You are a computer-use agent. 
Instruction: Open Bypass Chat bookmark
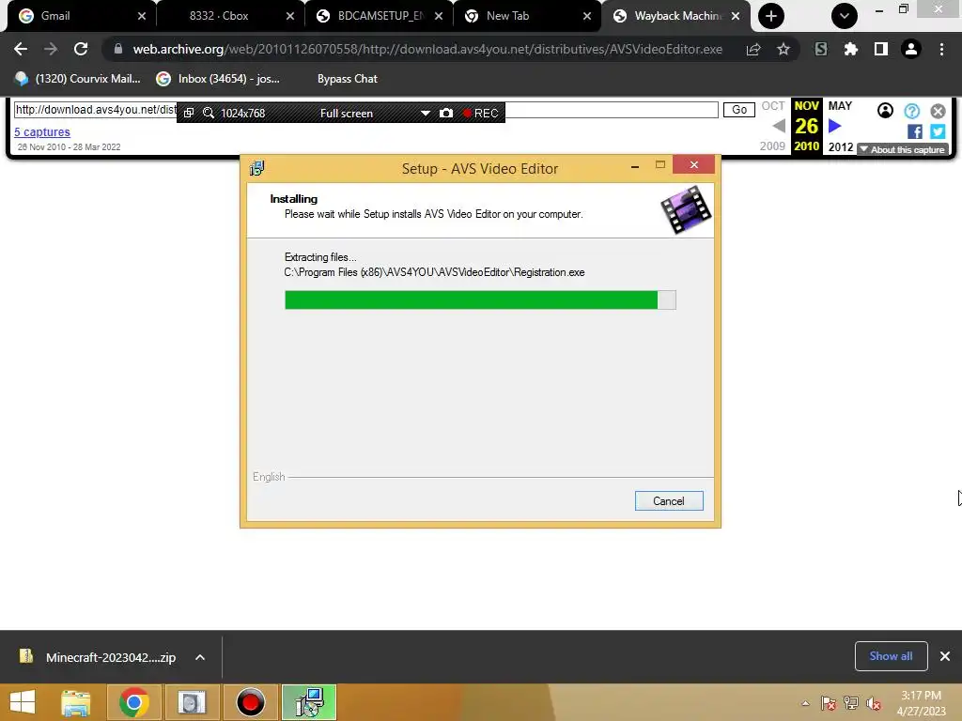click(348, 79)
